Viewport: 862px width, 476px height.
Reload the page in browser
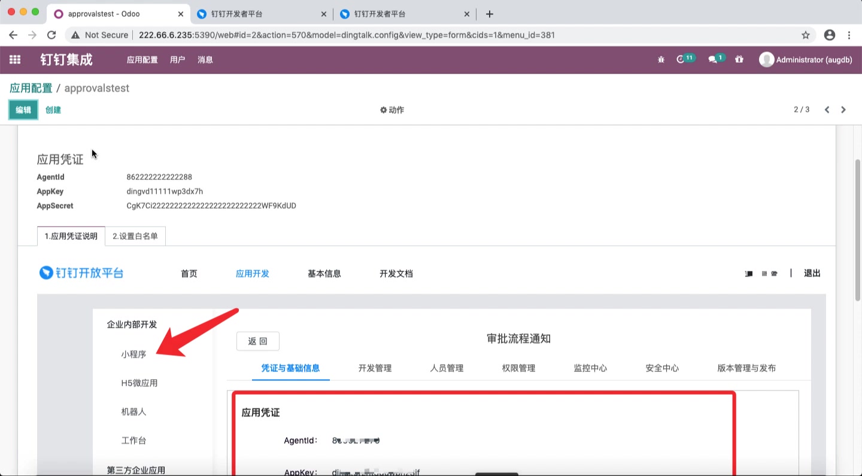(51, 35)
